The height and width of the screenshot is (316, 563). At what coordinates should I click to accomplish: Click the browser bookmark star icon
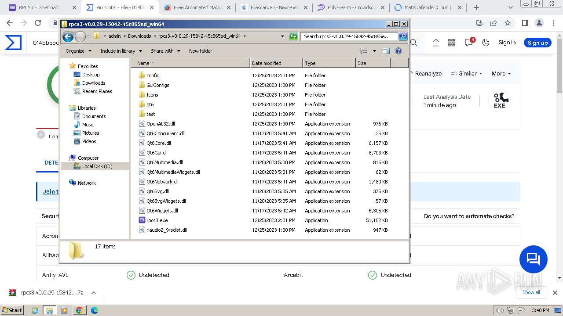point(508,23)
